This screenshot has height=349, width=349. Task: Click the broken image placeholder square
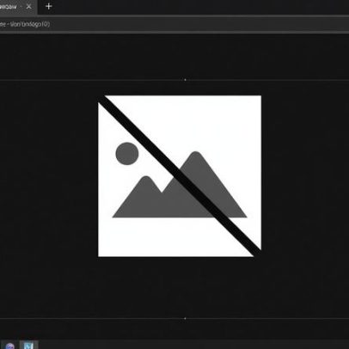tap(180, 176)
